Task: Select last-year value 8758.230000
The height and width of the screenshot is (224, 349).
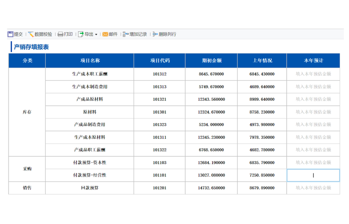Action: click(262, 112)
